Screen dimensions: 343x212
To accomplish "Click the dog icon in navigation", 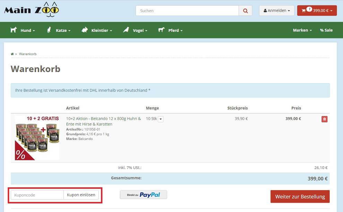I will (x=14, y=30).
